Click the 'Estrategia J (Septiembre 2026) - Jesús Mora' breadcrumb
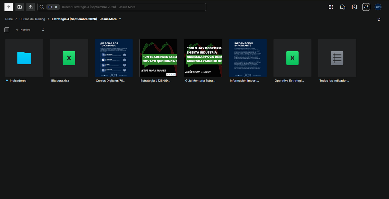389x199 pixels. (x=84, y=19)
